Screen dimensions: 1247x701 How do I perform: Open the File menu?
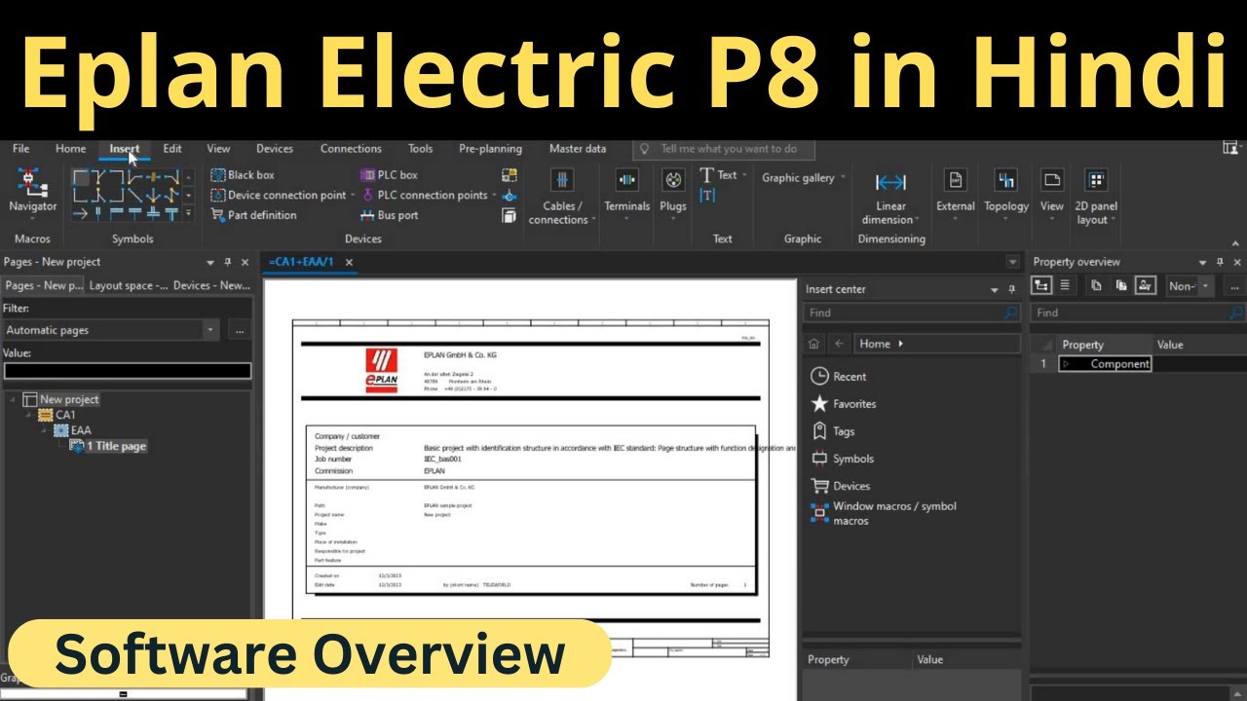(x=20, y=149)
